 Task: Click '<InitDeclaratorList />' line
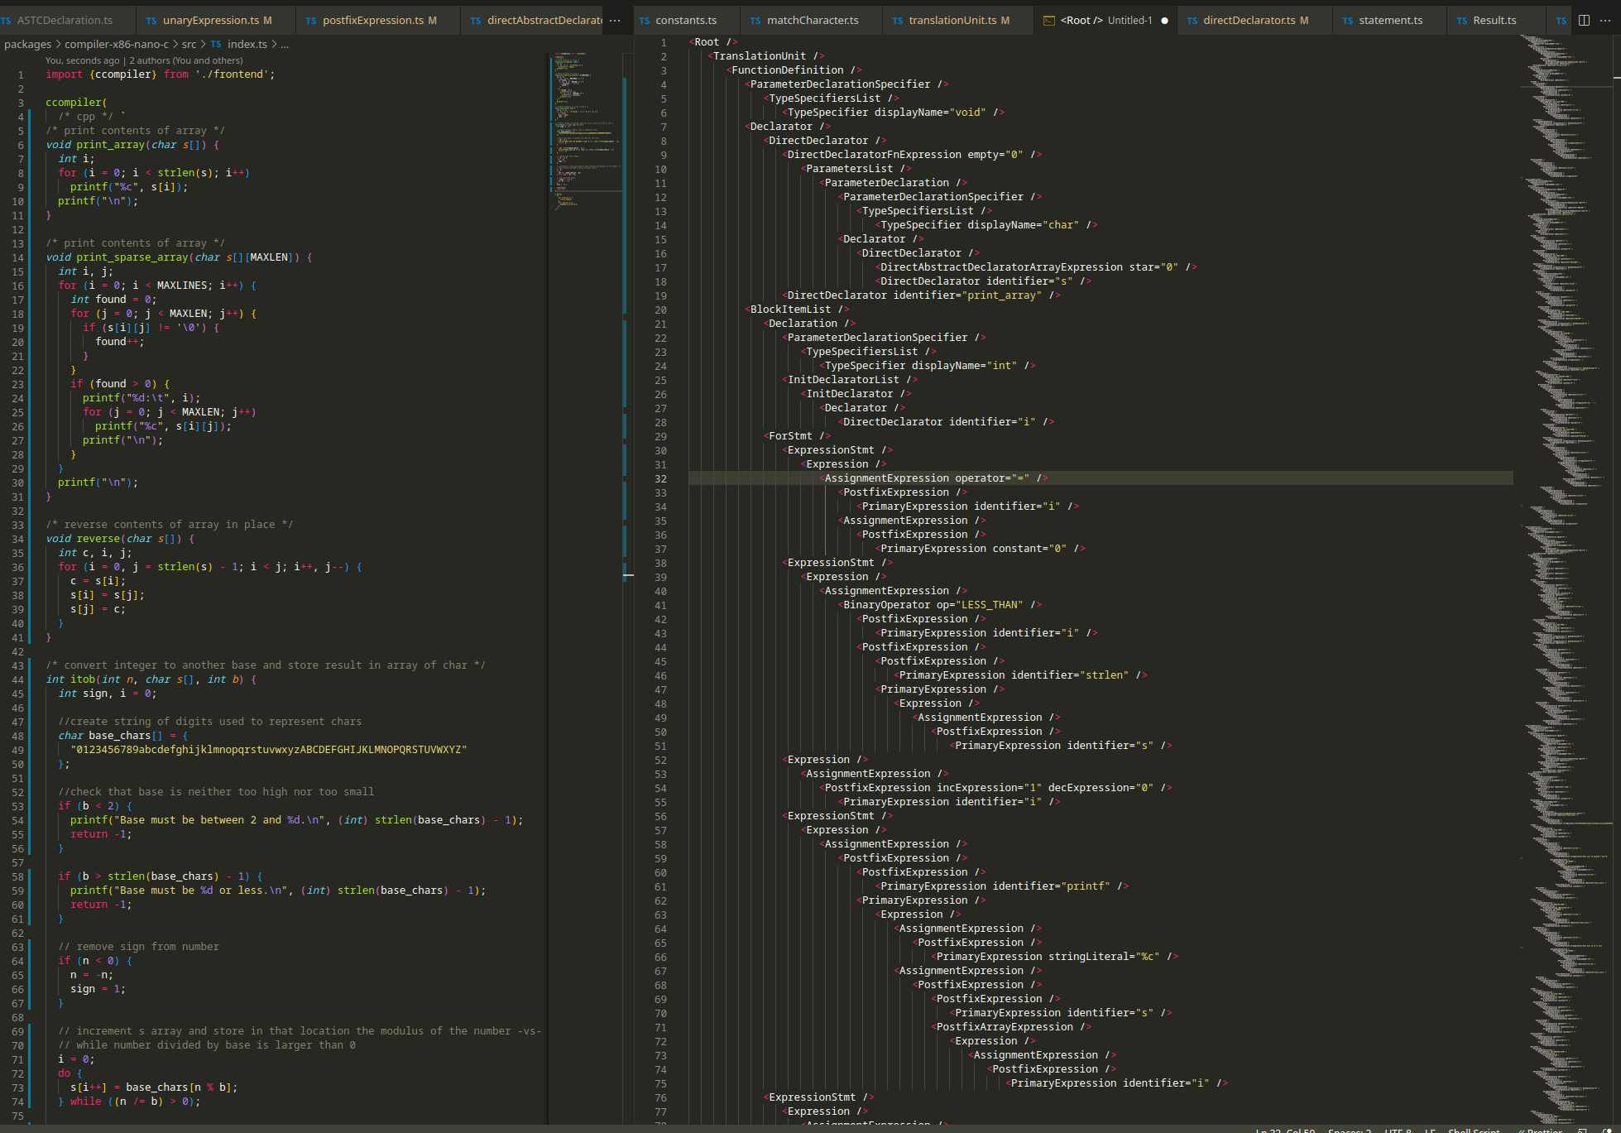click(x=850, y=380)
